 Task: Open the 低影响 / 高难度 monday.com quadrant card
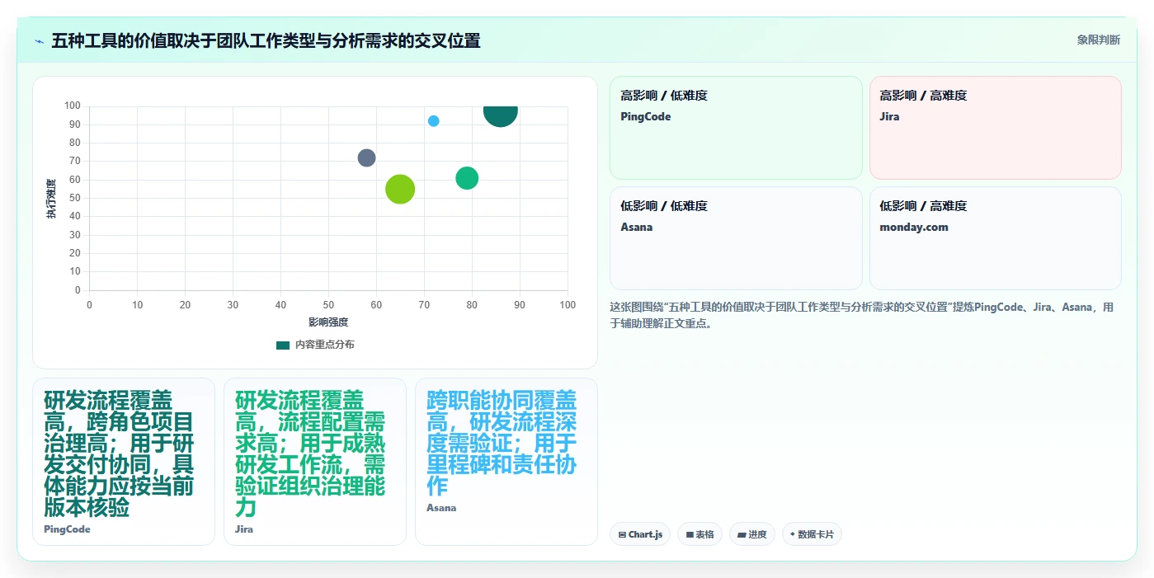995,238
